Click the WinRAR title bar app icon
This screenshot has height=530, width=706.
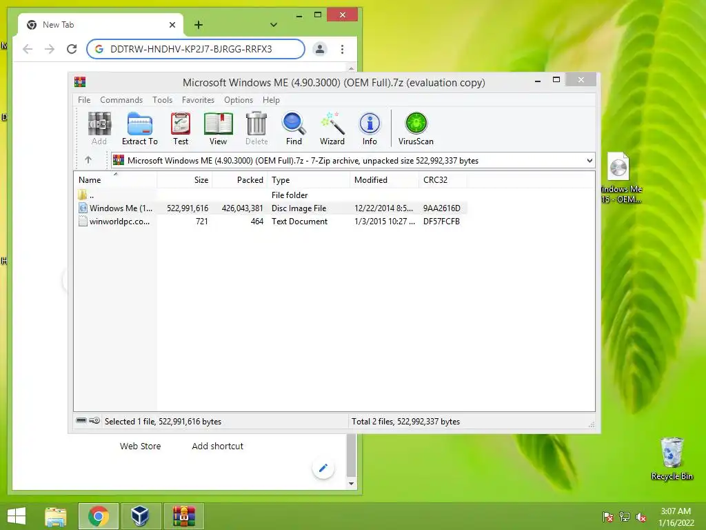[80, 81]
